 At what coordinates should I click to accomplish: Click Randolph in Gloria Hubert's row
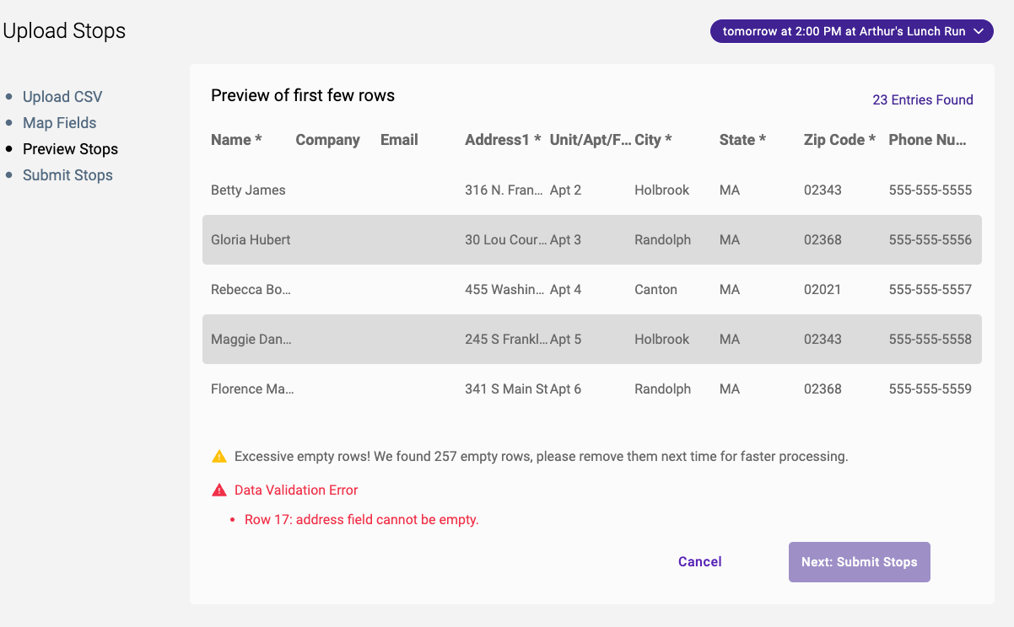pos(662,240)
